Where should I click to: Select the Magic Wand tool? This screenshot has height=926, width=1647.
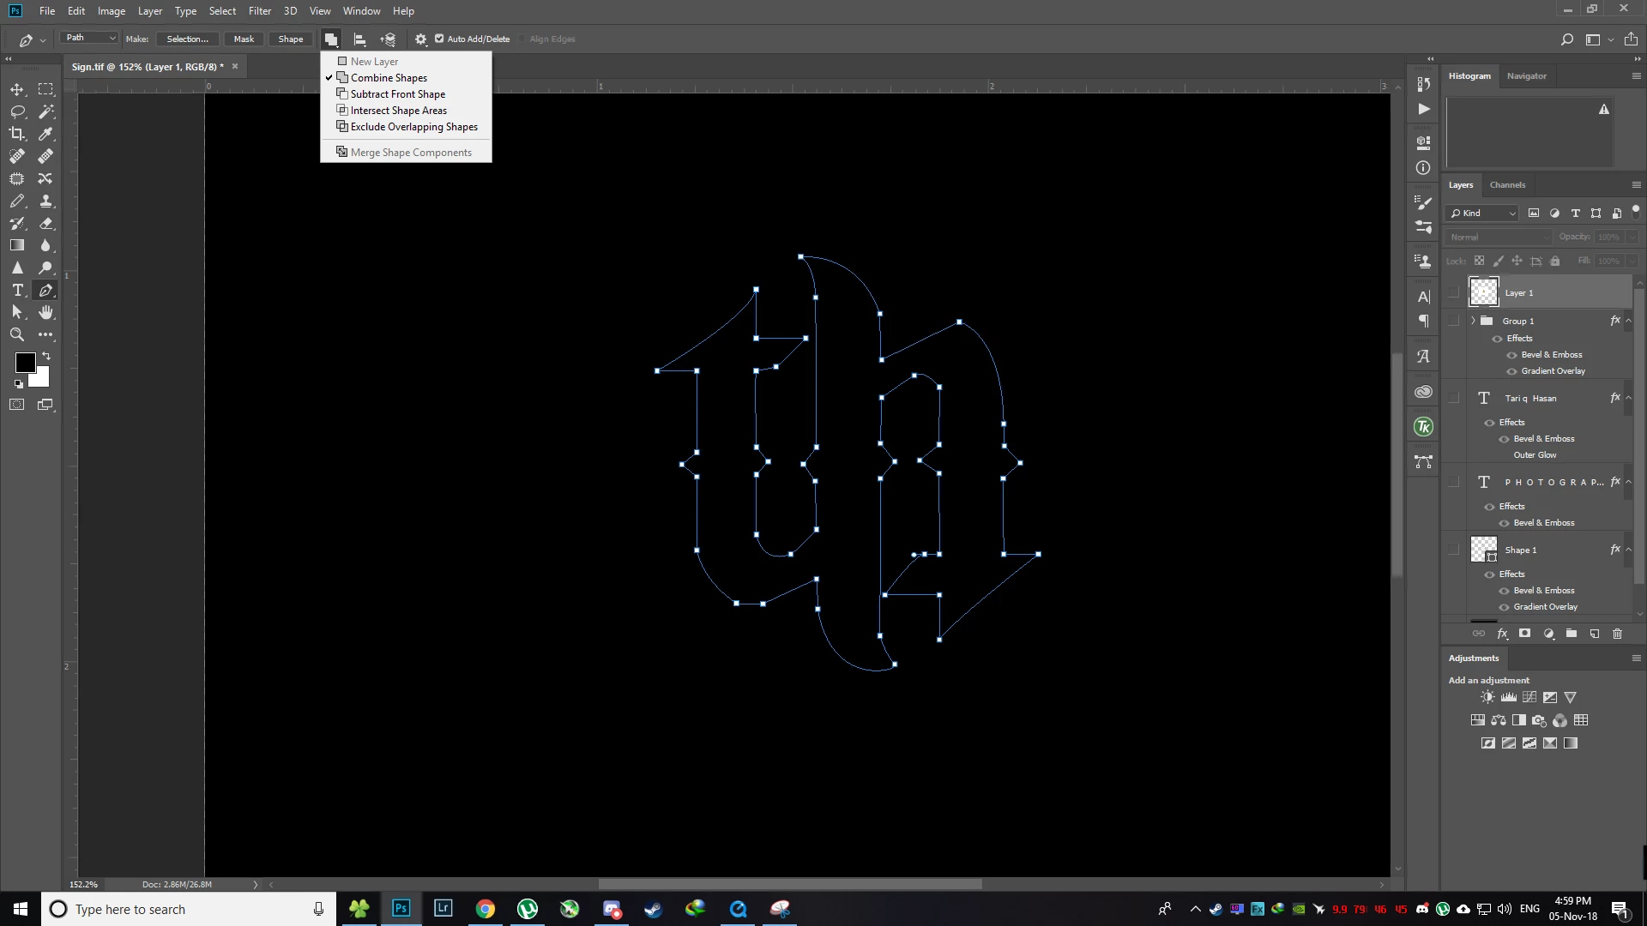point(46,111)
